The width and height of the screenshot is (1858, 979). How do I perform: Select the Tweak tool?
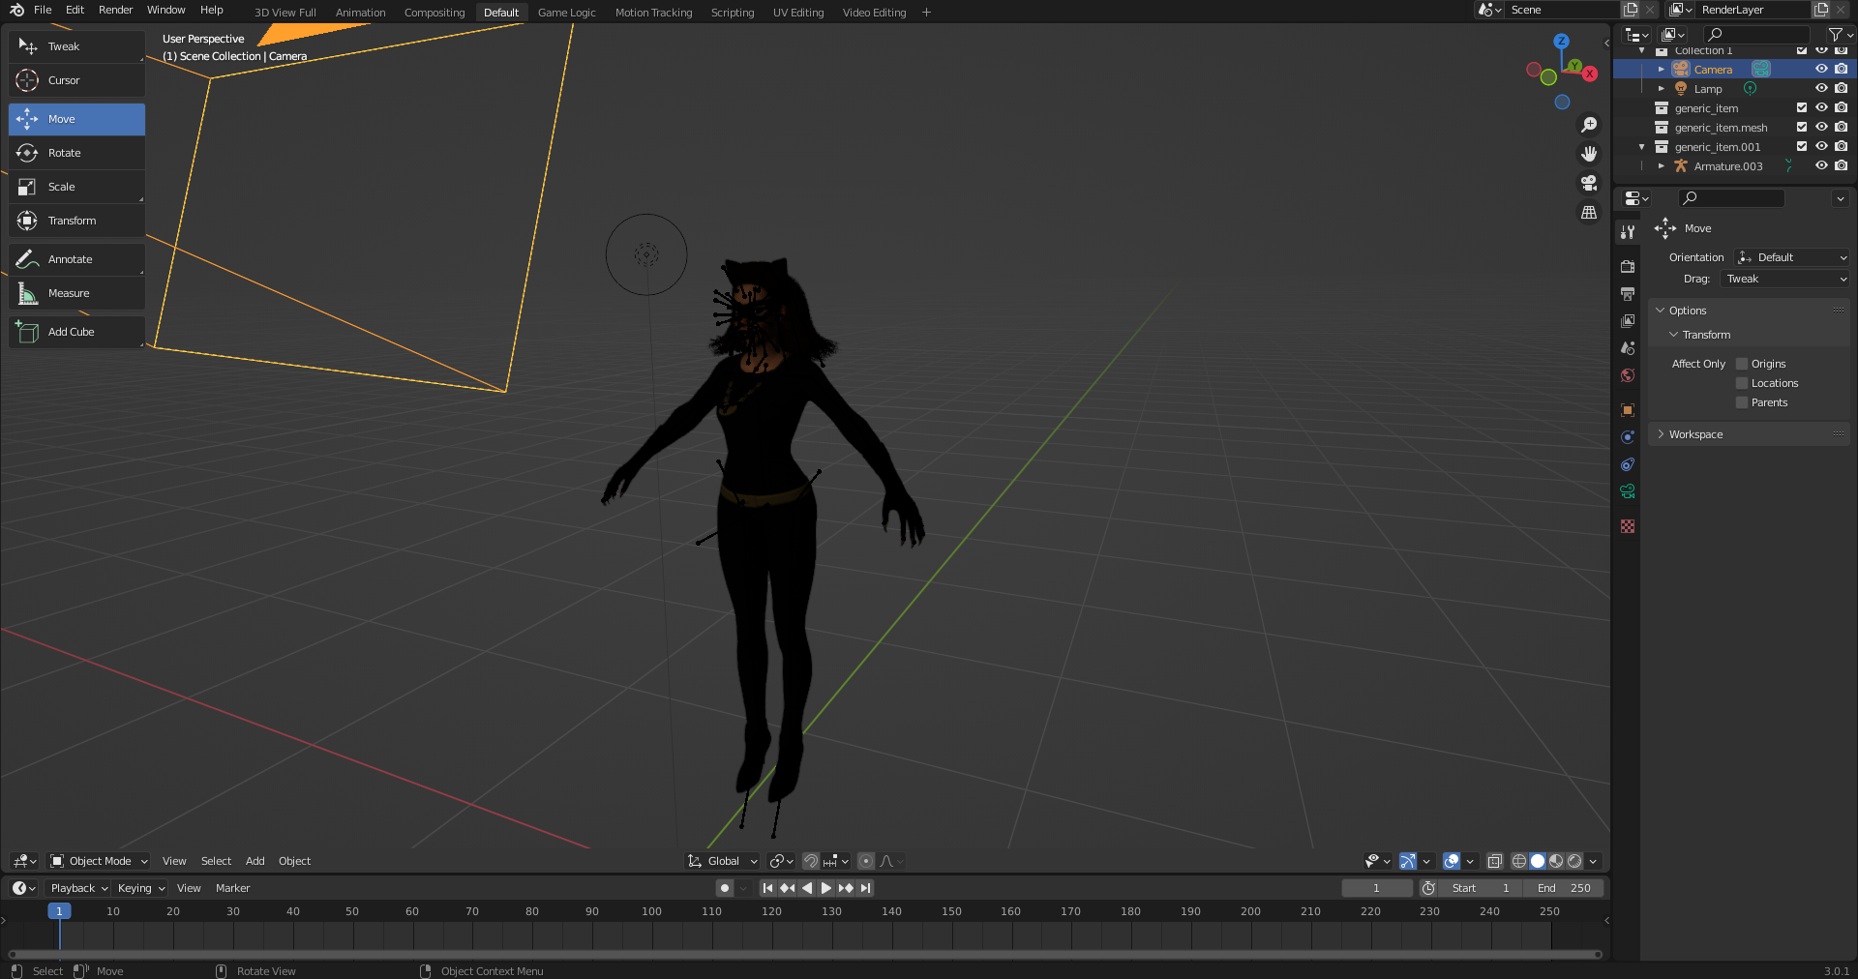click(76, 46)
